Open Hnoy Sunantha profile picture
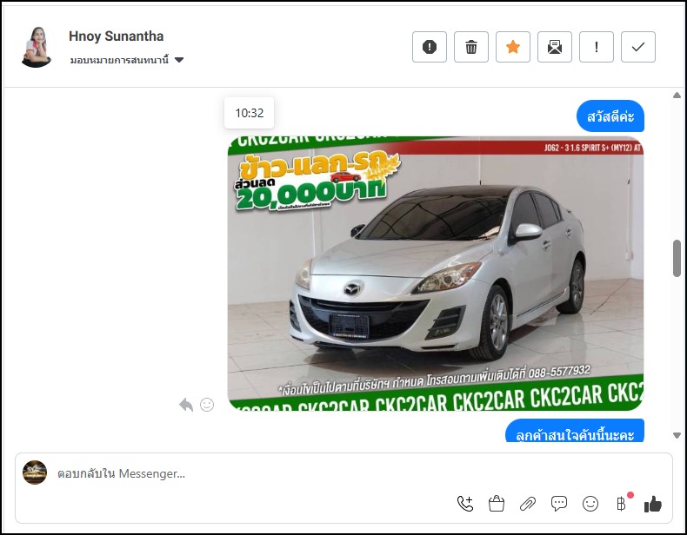 coord(37,47)
